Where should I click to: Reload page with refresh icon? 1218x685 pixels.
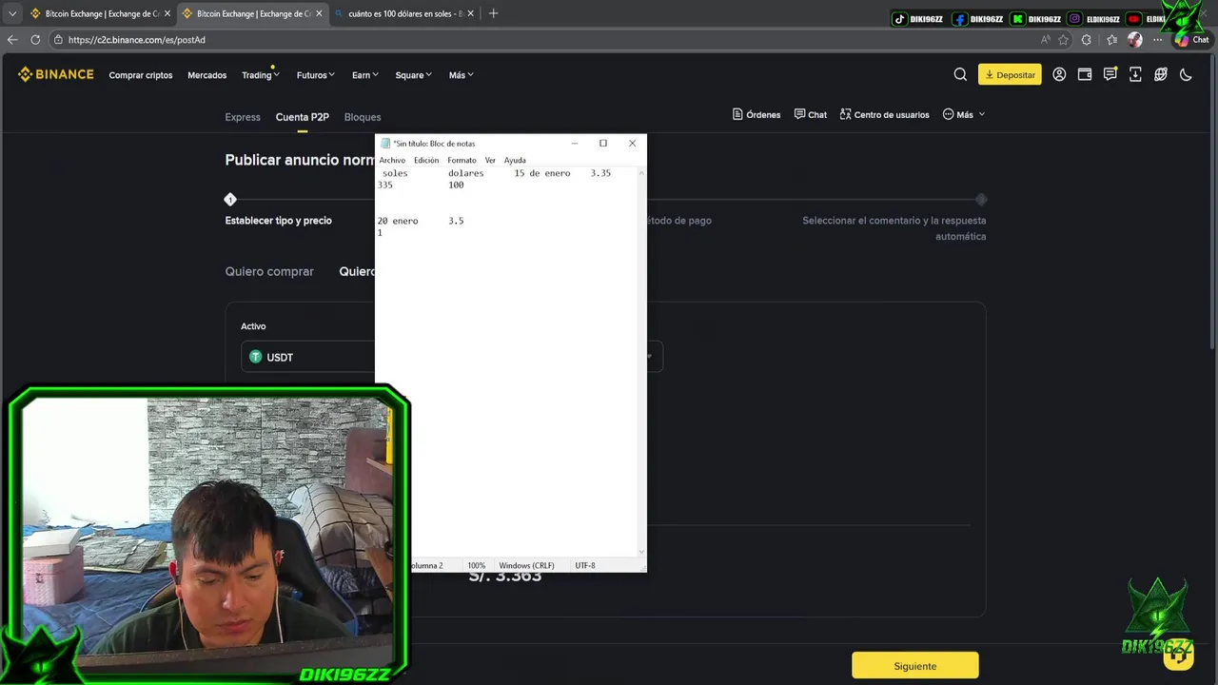(x=35, y=40)
